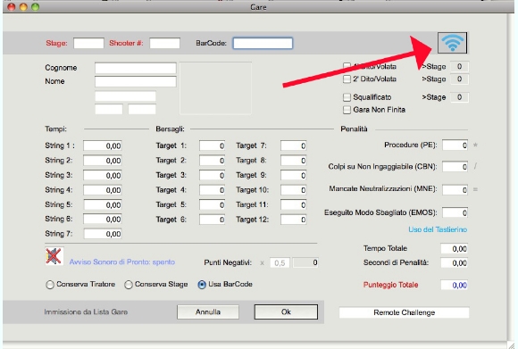Click the Target 9 score field

(x=293, y=175)
